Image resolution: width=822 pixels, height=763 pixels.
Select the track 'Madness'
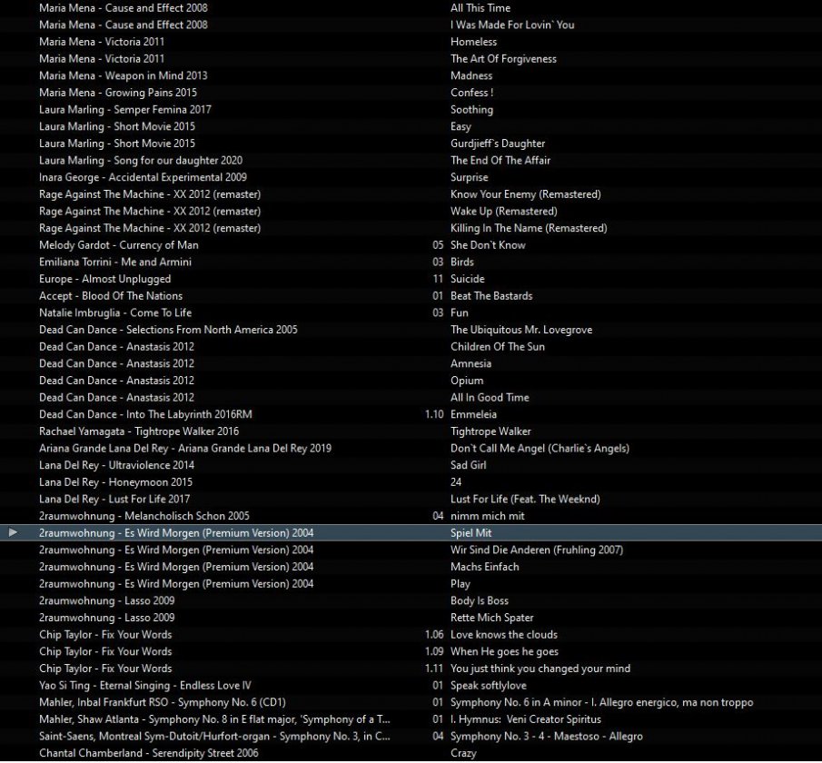pos(471,75)
